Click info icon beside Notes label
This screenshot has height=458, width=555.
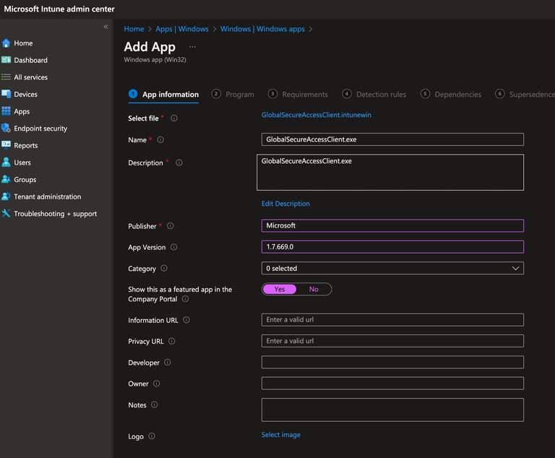155,405
